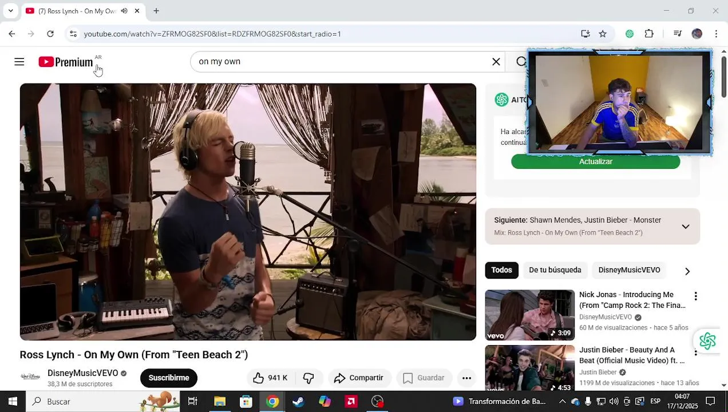Reload the page with the refresh icon
The width and height of the screenshot is (728, 412).
tap(50, 34)
